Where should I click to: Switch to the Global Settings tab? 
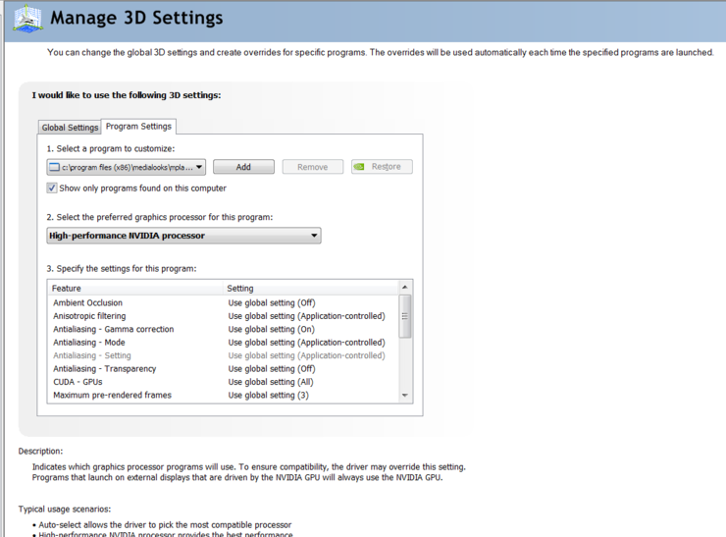click(x=70, y=128)
